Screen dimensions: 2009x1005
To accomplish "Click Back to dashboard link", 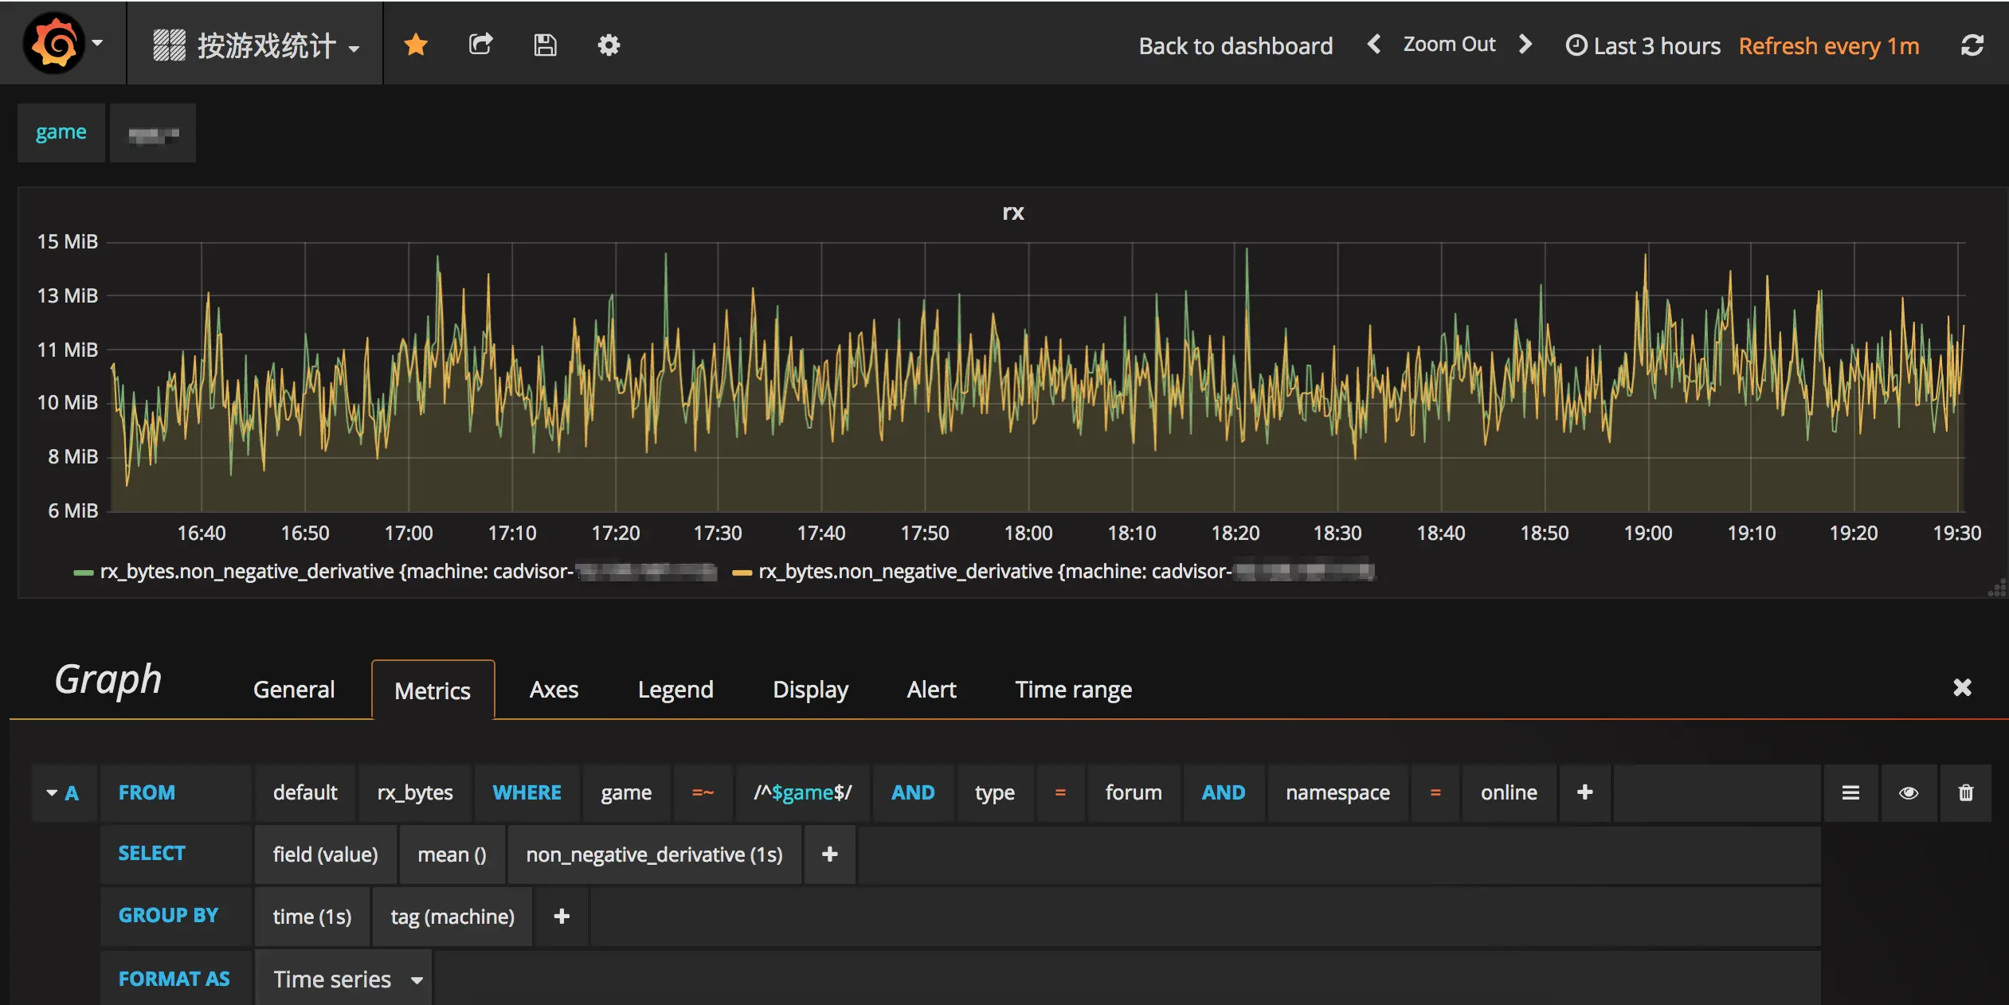I will [x=1235, y=45].
